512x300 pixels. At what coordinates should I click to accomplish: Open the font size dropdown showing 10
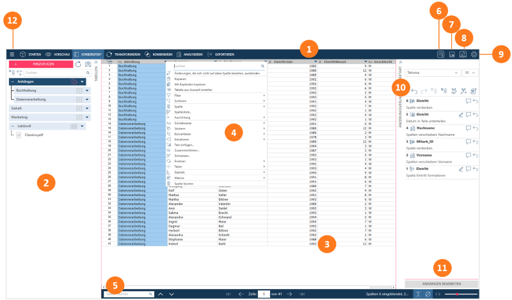pyautogui.click(x=470, y=73)
